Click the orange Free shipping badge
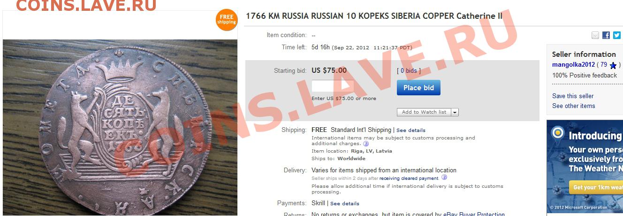The image size is (623, 216). 227,20
